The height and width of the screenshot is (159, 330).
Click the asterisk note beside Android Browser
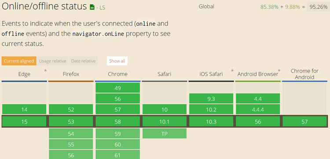click(279, 71)
